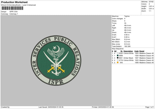This screenshot has width=155, height=109.
Task: Click stitch count 6320 in row 1
Action: [121, 53]
